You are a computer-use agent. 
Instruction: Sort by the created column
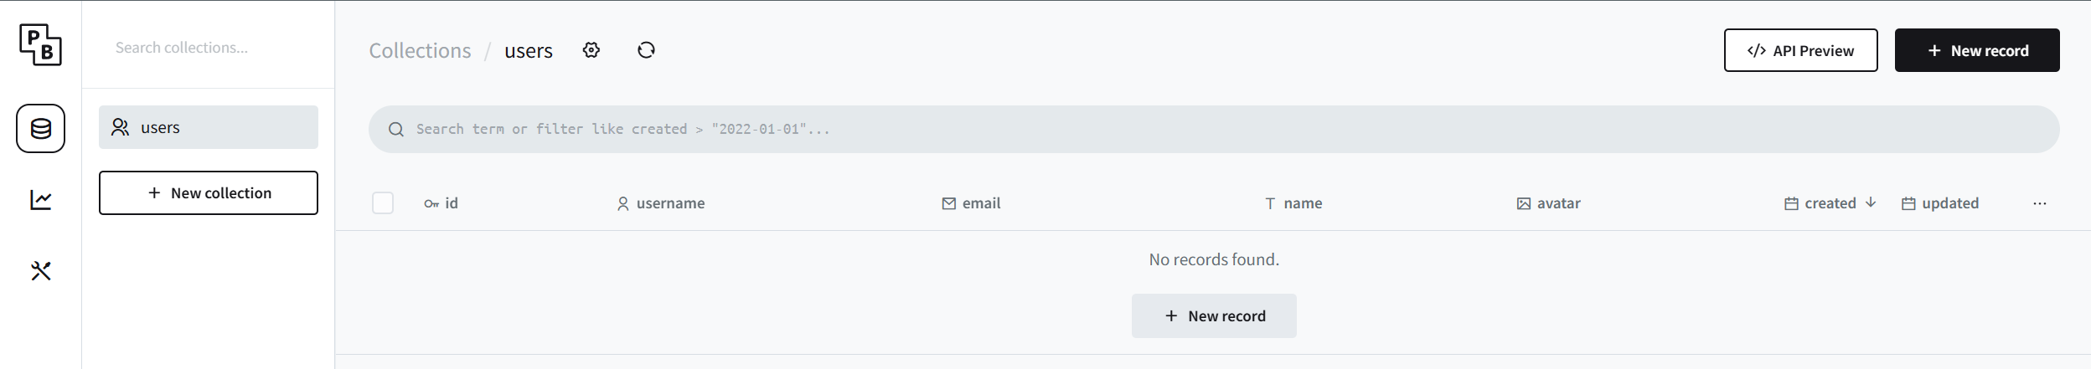[1830, 203]
